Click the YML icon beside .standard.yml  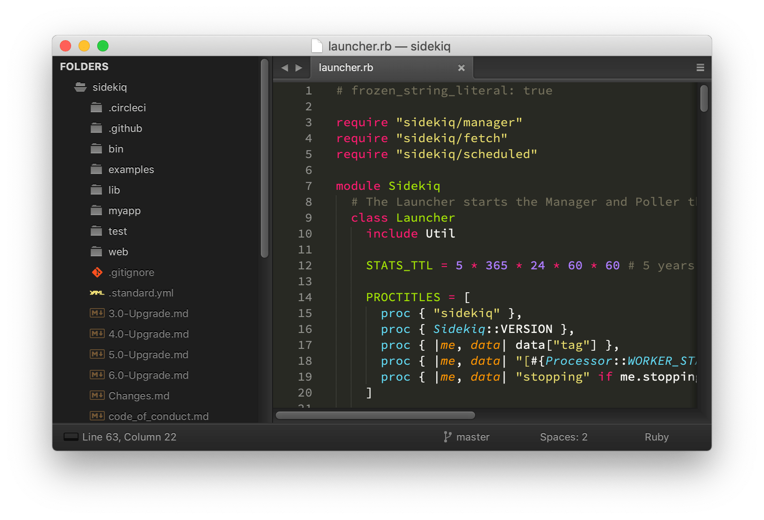point(97,293)
